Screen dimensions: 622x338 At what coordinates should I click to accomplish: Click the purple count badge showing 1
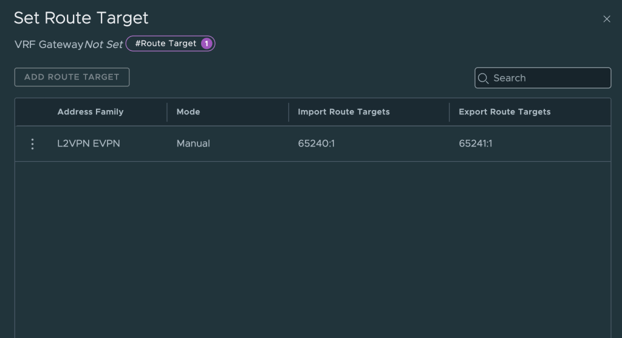[206, 44]
